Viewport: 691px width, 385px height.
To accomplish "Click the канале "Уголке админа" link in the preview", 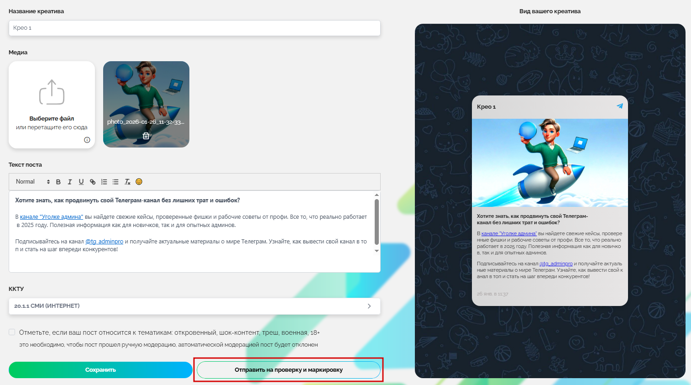I will (x=509, y=233).
